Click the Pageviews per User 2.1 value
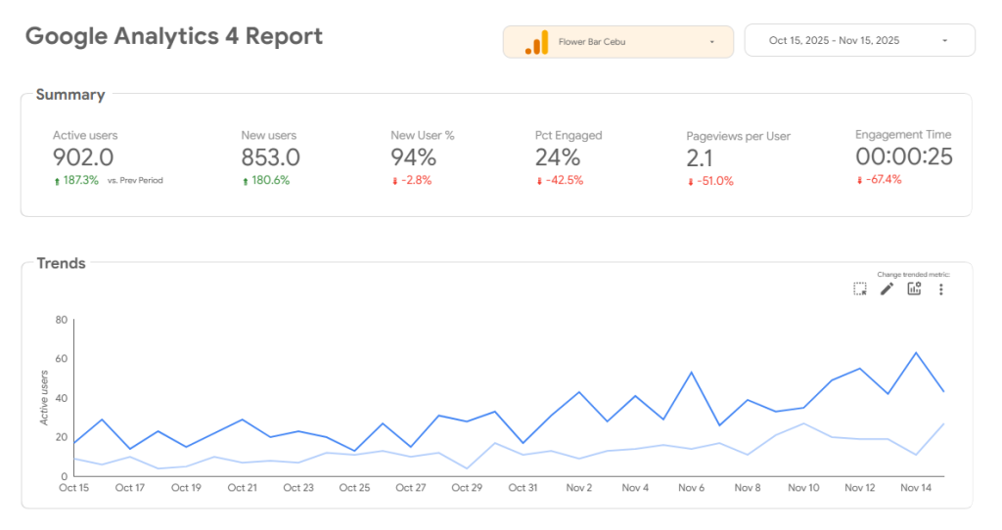The image size is (1002, 530). coord(700,158)
